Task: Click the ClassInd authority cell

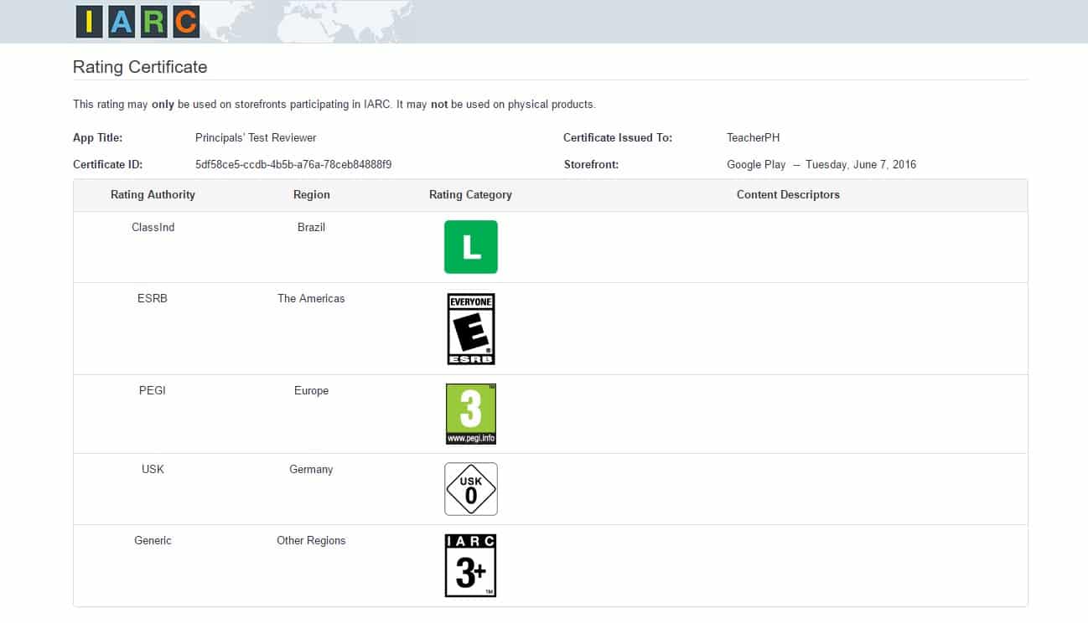Action: click(153, 227)
